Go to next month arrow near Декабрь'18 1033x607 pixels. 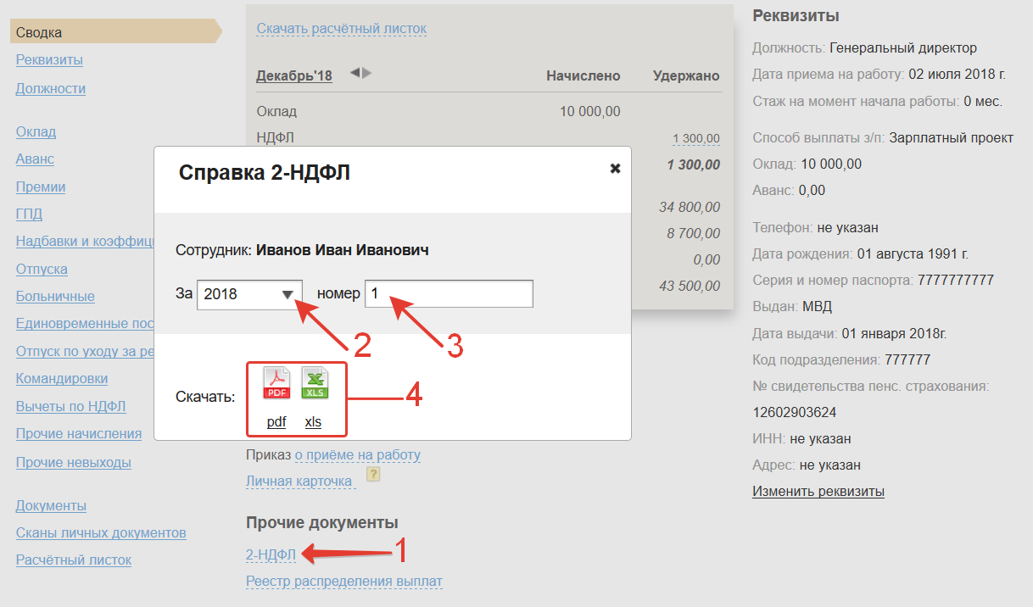(x=366, y=73)
